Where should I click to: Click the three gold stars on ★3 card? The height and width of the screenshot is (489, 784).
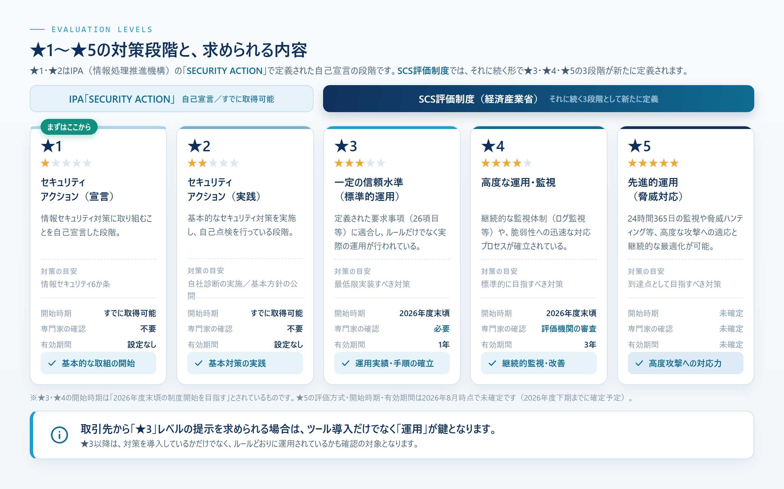(x=349, y=163)
